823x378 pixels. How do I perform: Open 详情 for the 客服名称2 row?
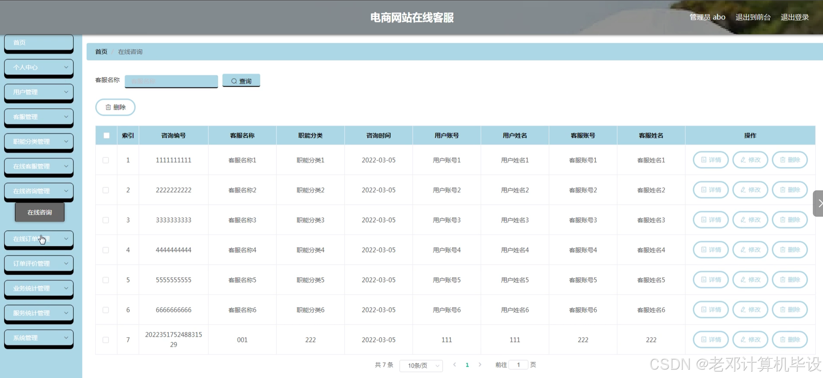(711, 190)
